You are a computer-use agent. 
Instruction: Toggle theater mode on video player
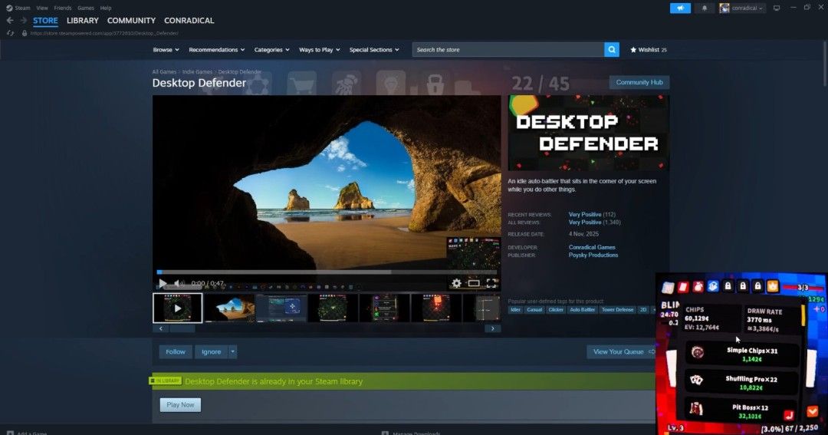(x=474, y=283)
